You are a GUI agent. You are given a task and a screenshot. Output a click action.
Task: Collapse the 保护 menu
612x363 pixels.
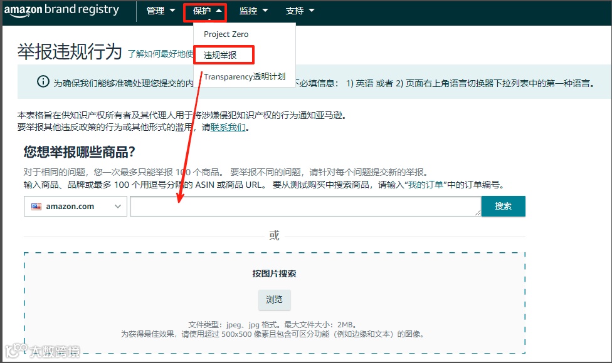coord(207,11)
